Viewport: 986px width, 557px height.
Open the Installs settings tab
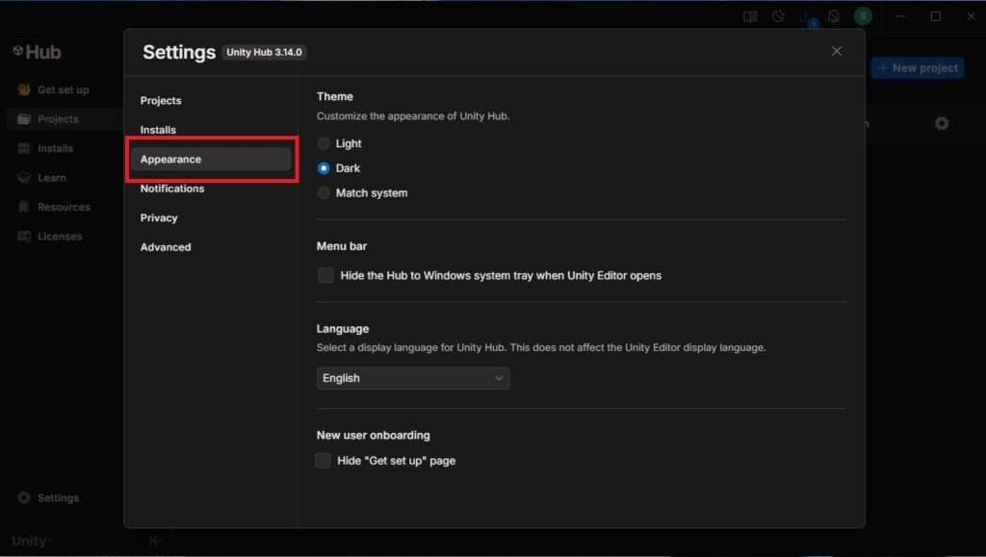click(x=211, y=130)
